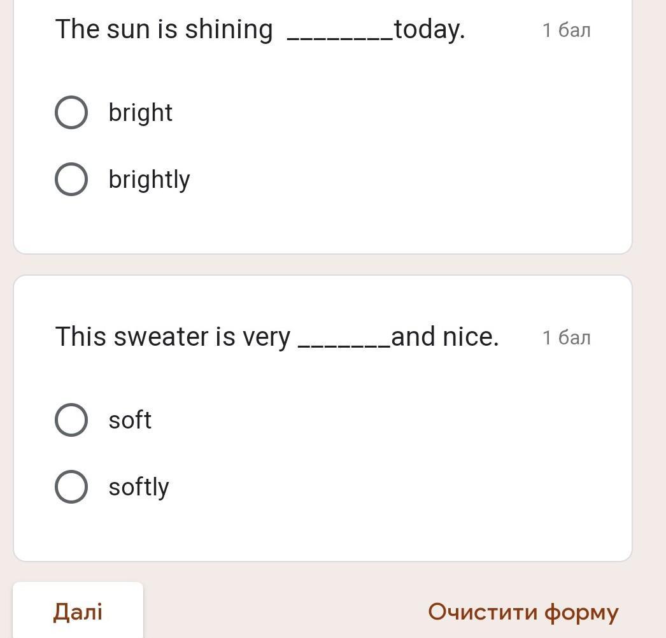The height and width of the screenshot is (638, 666).
Task: Click the words "and nice." in second question
Action: (x=444, y=337)
